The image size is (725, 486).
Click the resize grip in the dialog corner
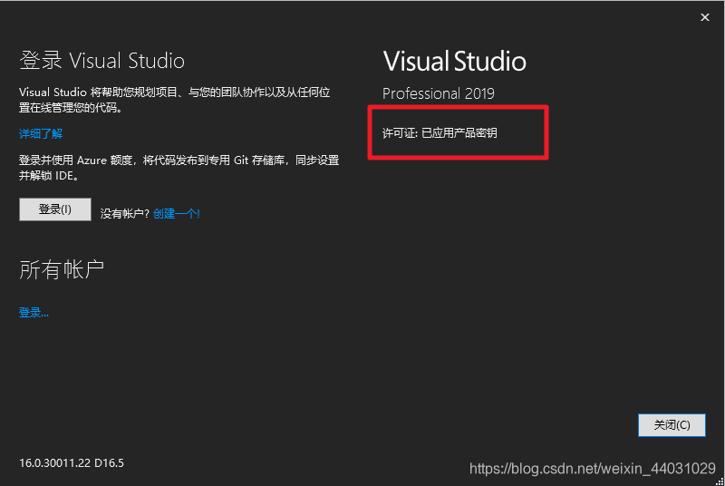coord(719,481)
